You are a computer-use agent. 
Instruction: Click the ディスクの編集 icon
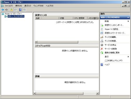[x=102, y=37]
